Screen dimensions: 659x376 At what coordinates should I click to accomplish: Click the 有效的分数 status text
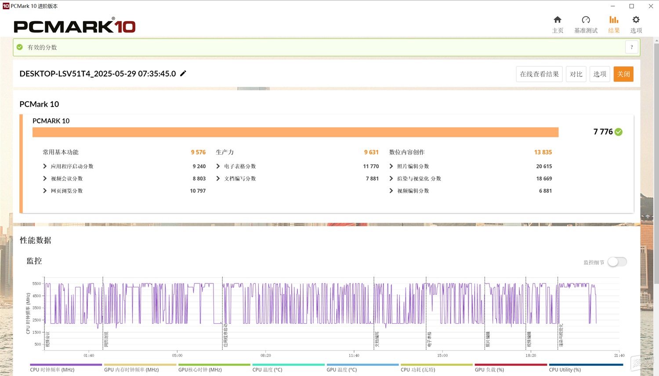coord(42,47)
